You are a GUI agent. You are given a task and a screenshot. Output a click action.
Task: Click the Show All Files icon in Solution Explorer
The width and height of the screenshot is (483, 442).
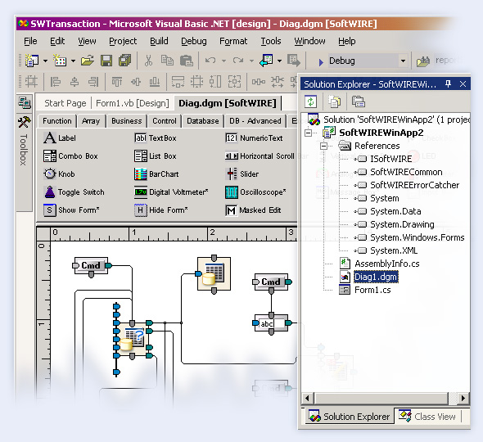tap(334, 101)
